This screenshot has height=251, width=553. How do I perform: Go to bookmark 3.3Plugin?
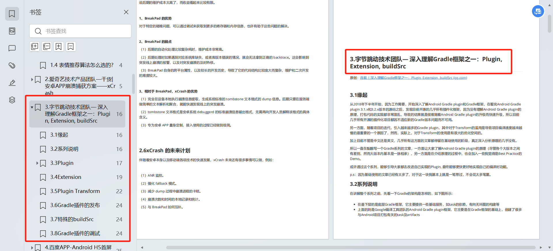click(x=62, y=163)
